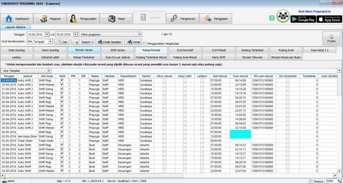Image resolution: width=343 pixels, height=184 pixels.
Task: Enable Menggunakan rekapitulasi checkbox
Action: point(145,43)
